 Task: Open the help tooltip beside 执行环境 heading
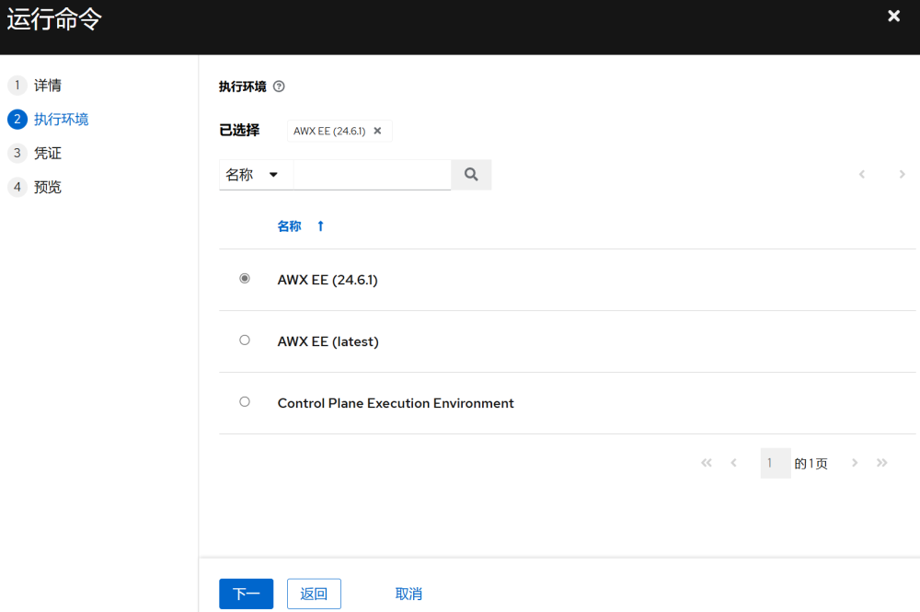tap(278, 86)
